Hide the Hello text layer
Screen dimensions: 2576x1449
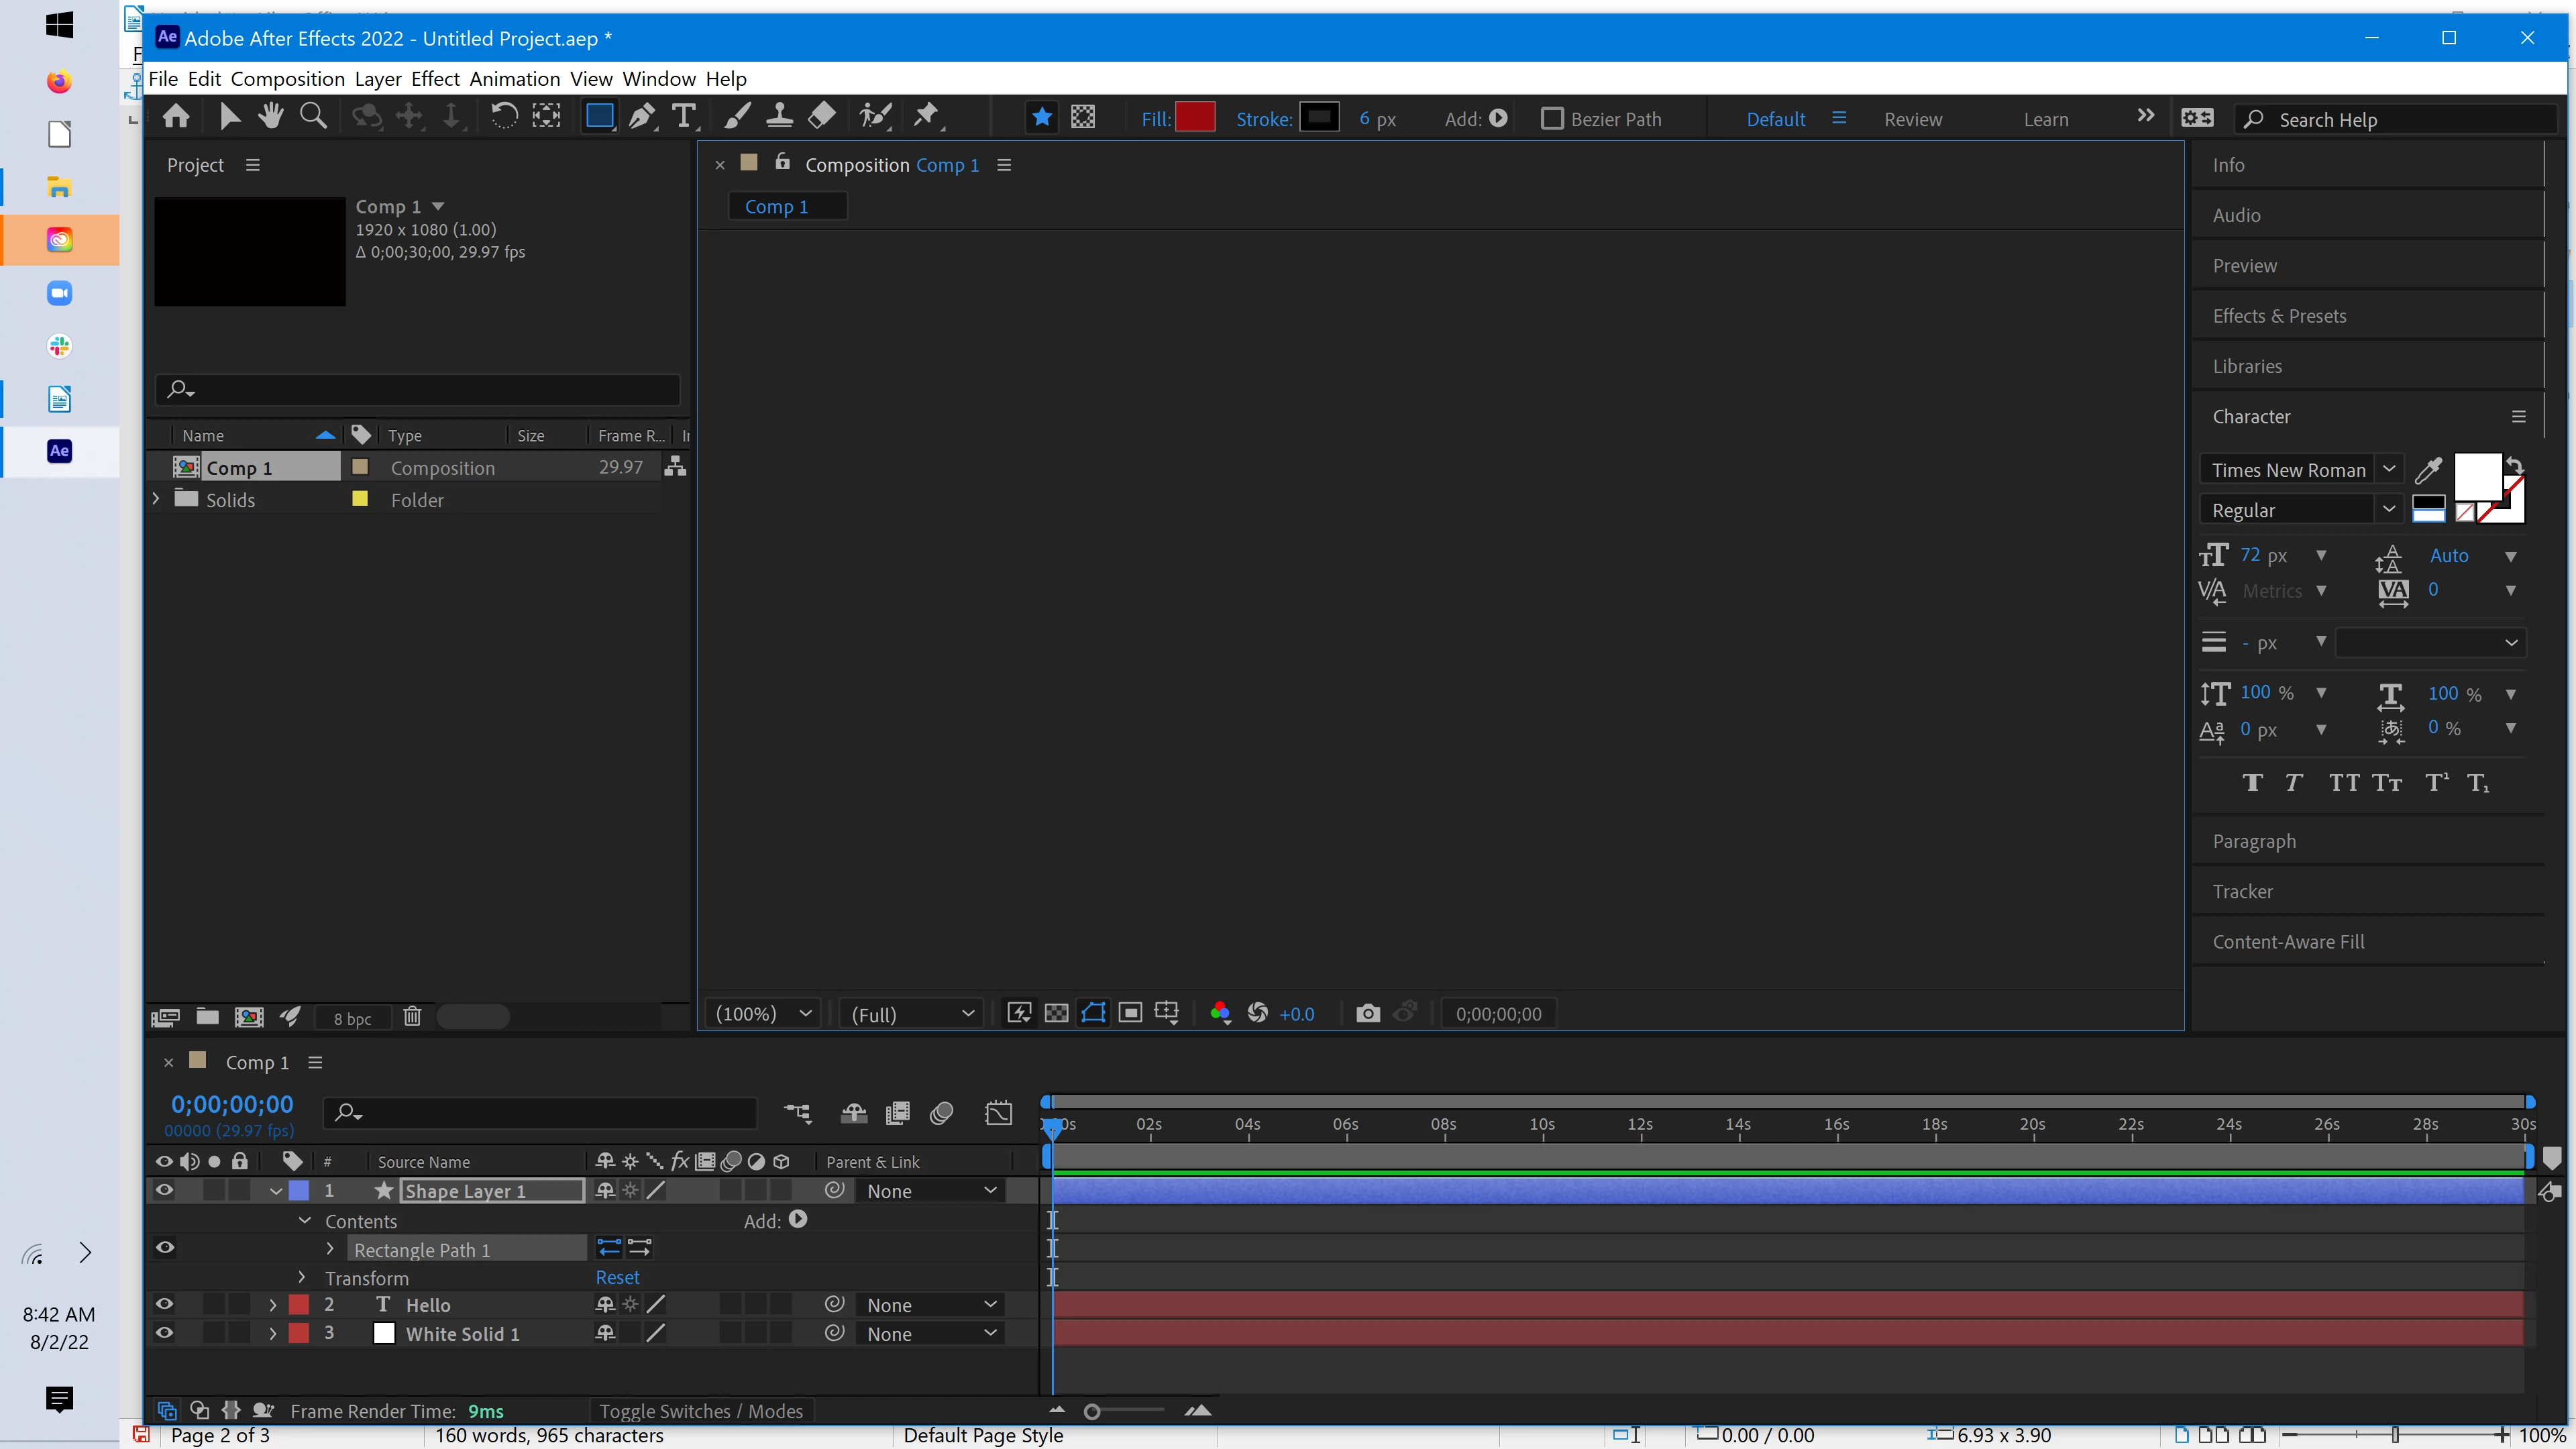[x=165, y=1305]
